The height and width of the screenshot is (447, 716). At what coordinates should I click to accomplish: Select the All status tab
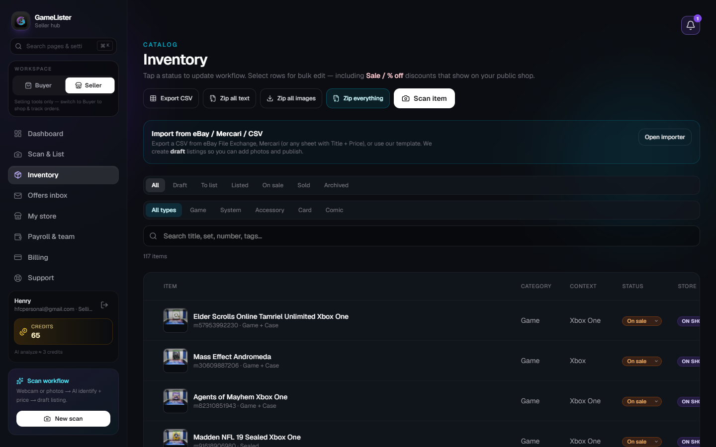click(x=155, y=185)
